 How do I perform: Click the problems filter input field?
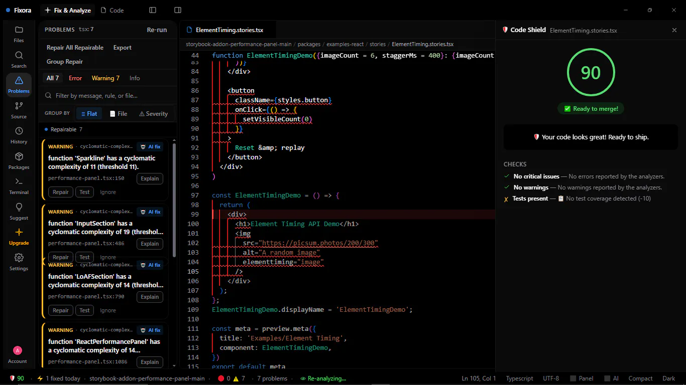tap(108, 95)
